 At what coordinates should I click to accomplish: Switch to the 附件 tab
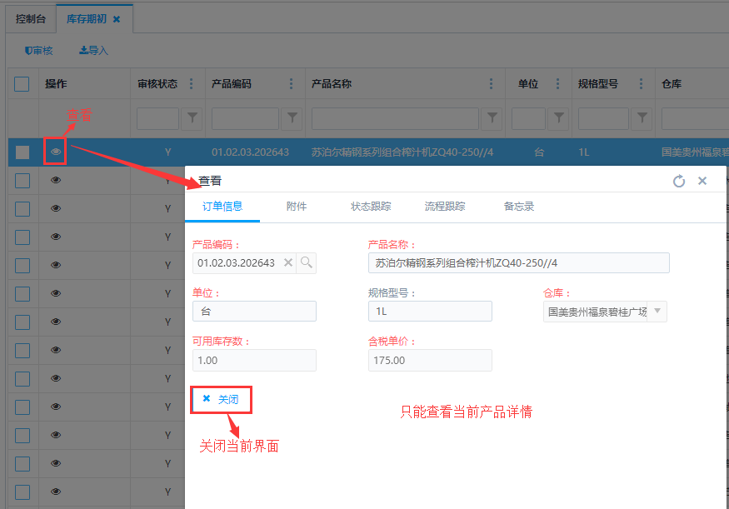click(x=297, y=207)
